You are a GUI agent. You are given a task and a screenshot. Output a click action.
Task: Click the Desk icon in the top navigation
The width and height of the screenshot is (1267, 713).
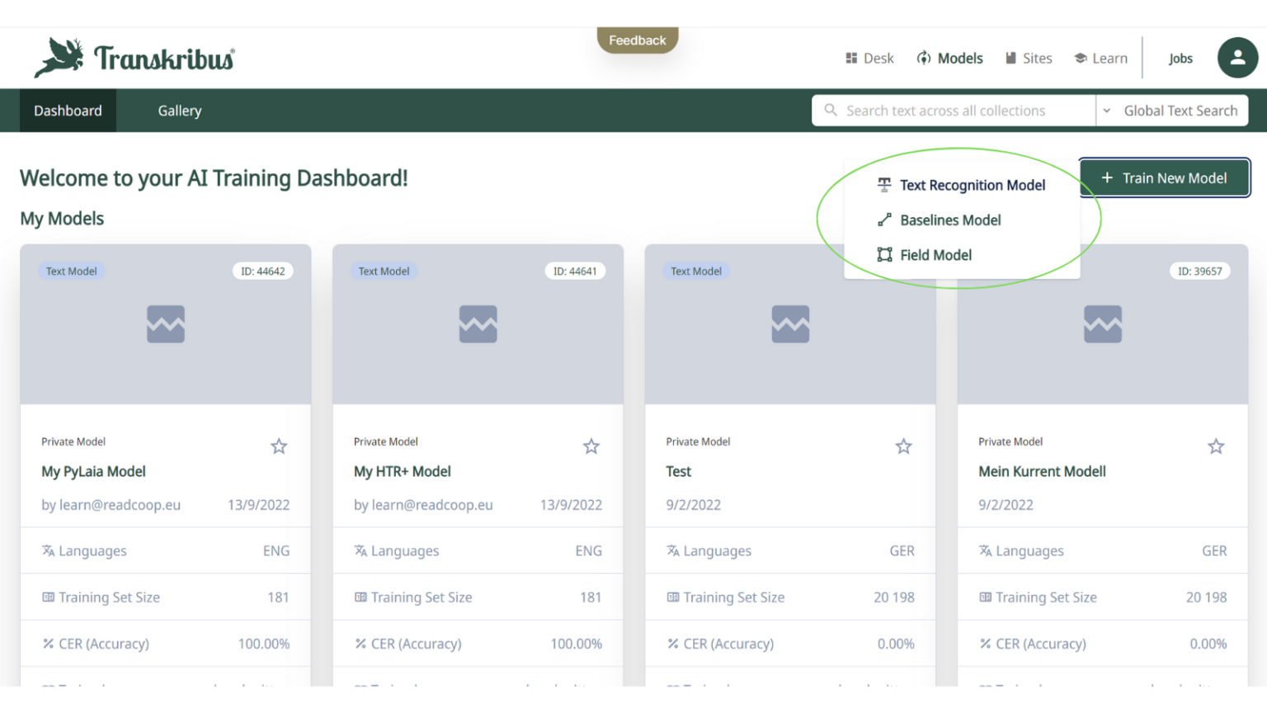click(x=850, y=58)
